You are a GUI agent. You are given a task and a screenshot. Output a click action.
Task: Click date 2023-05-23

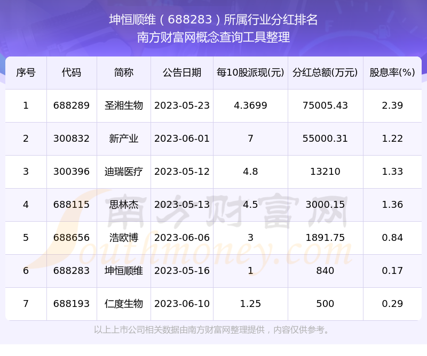(x=182, y=106)
